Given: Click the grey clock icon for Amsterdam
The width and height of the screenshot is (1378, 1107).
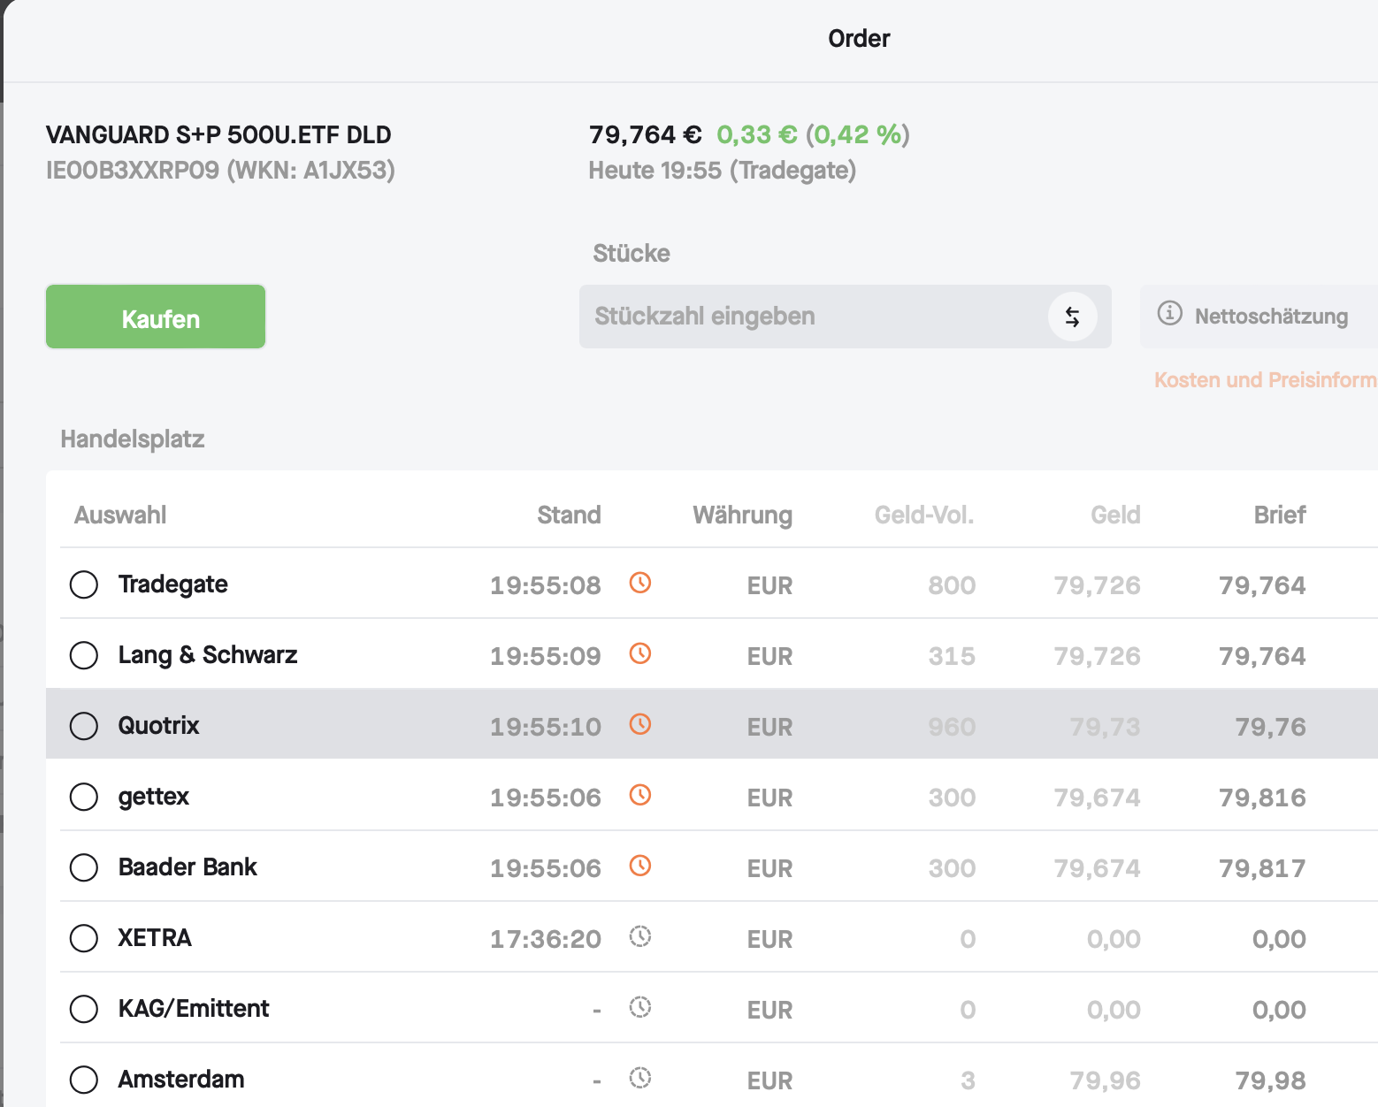Looking at the screenshot, I should pos(640,1078).
